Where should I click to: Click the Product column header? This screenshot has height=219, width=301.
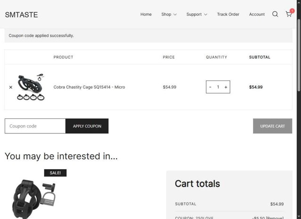click(x=63, y=57)
